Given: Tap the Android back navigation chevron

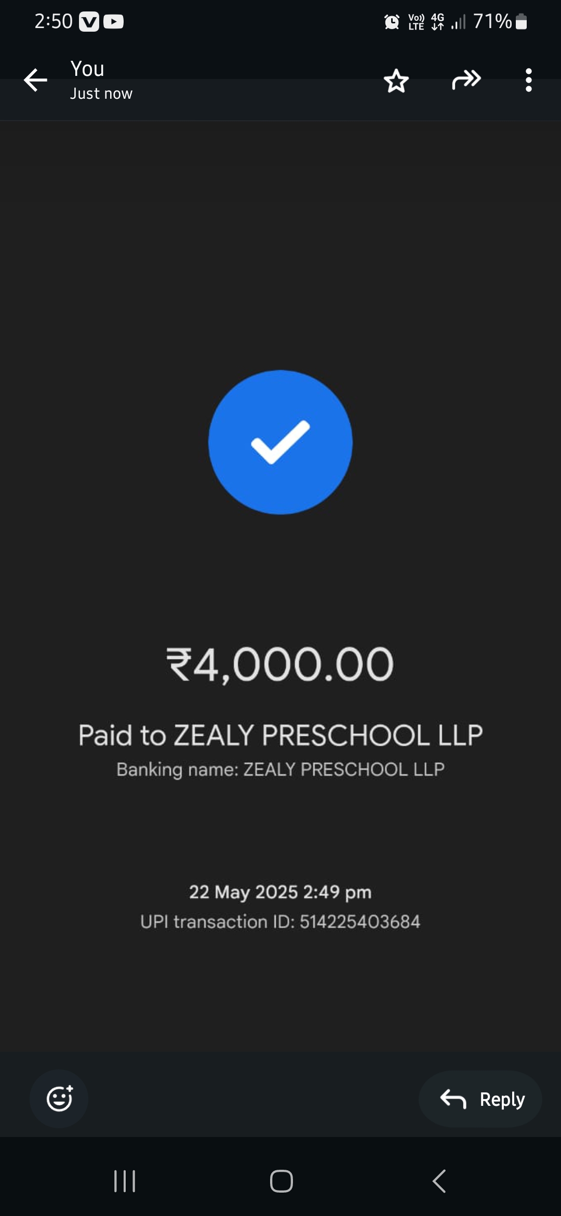Looking at the screenshot, I should click(439, 1181).
